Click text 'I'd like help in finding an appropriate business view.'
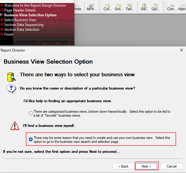Viewport: 186px width, 173px height. (x=67, y=101)
